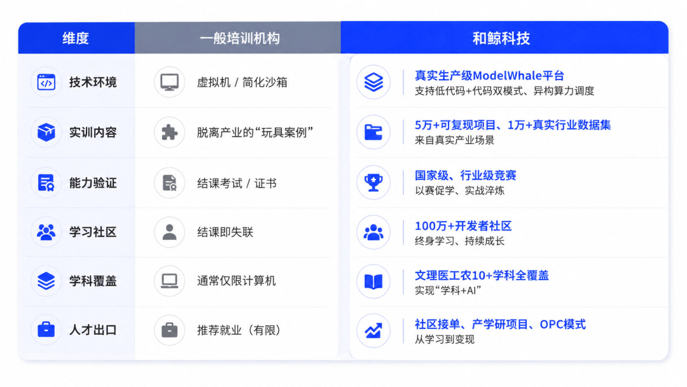This screenshot has height=387, width=687.
Task: Click the folder icon beside 5万+可复现项目
Action: coord(373,132)
